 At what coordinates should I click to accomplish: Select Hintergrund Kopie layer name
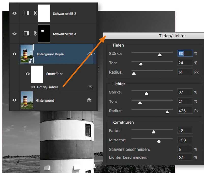click(x=50, y=54)
